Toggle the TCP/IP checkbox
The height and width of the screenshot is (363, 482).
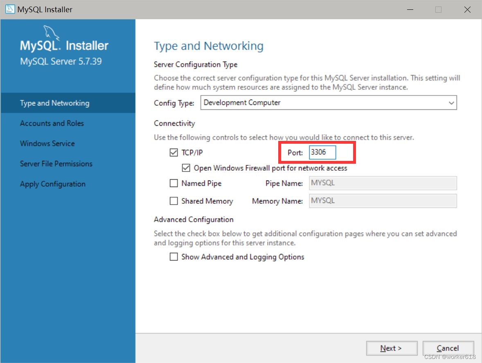pos(173,152)
